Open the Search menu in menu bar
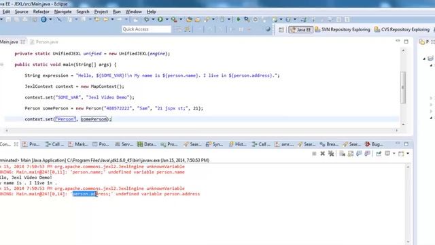Image resolution: width=435 pixels, height=245 pixels. point(83,12)
